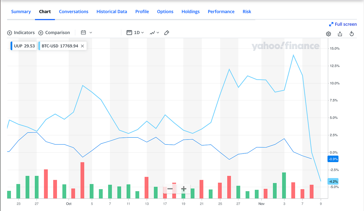Viewport: 364px width, 211px height.
Task: Expand chart to Full screen
Action: pyautogui.click(x=343, y=24)
